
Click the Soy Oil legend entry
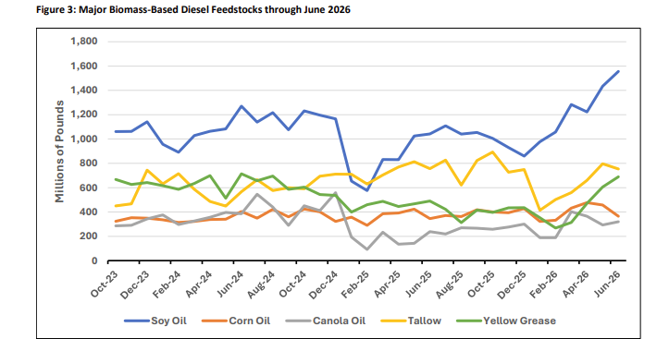pyautogui.click(x=155, y=321)
